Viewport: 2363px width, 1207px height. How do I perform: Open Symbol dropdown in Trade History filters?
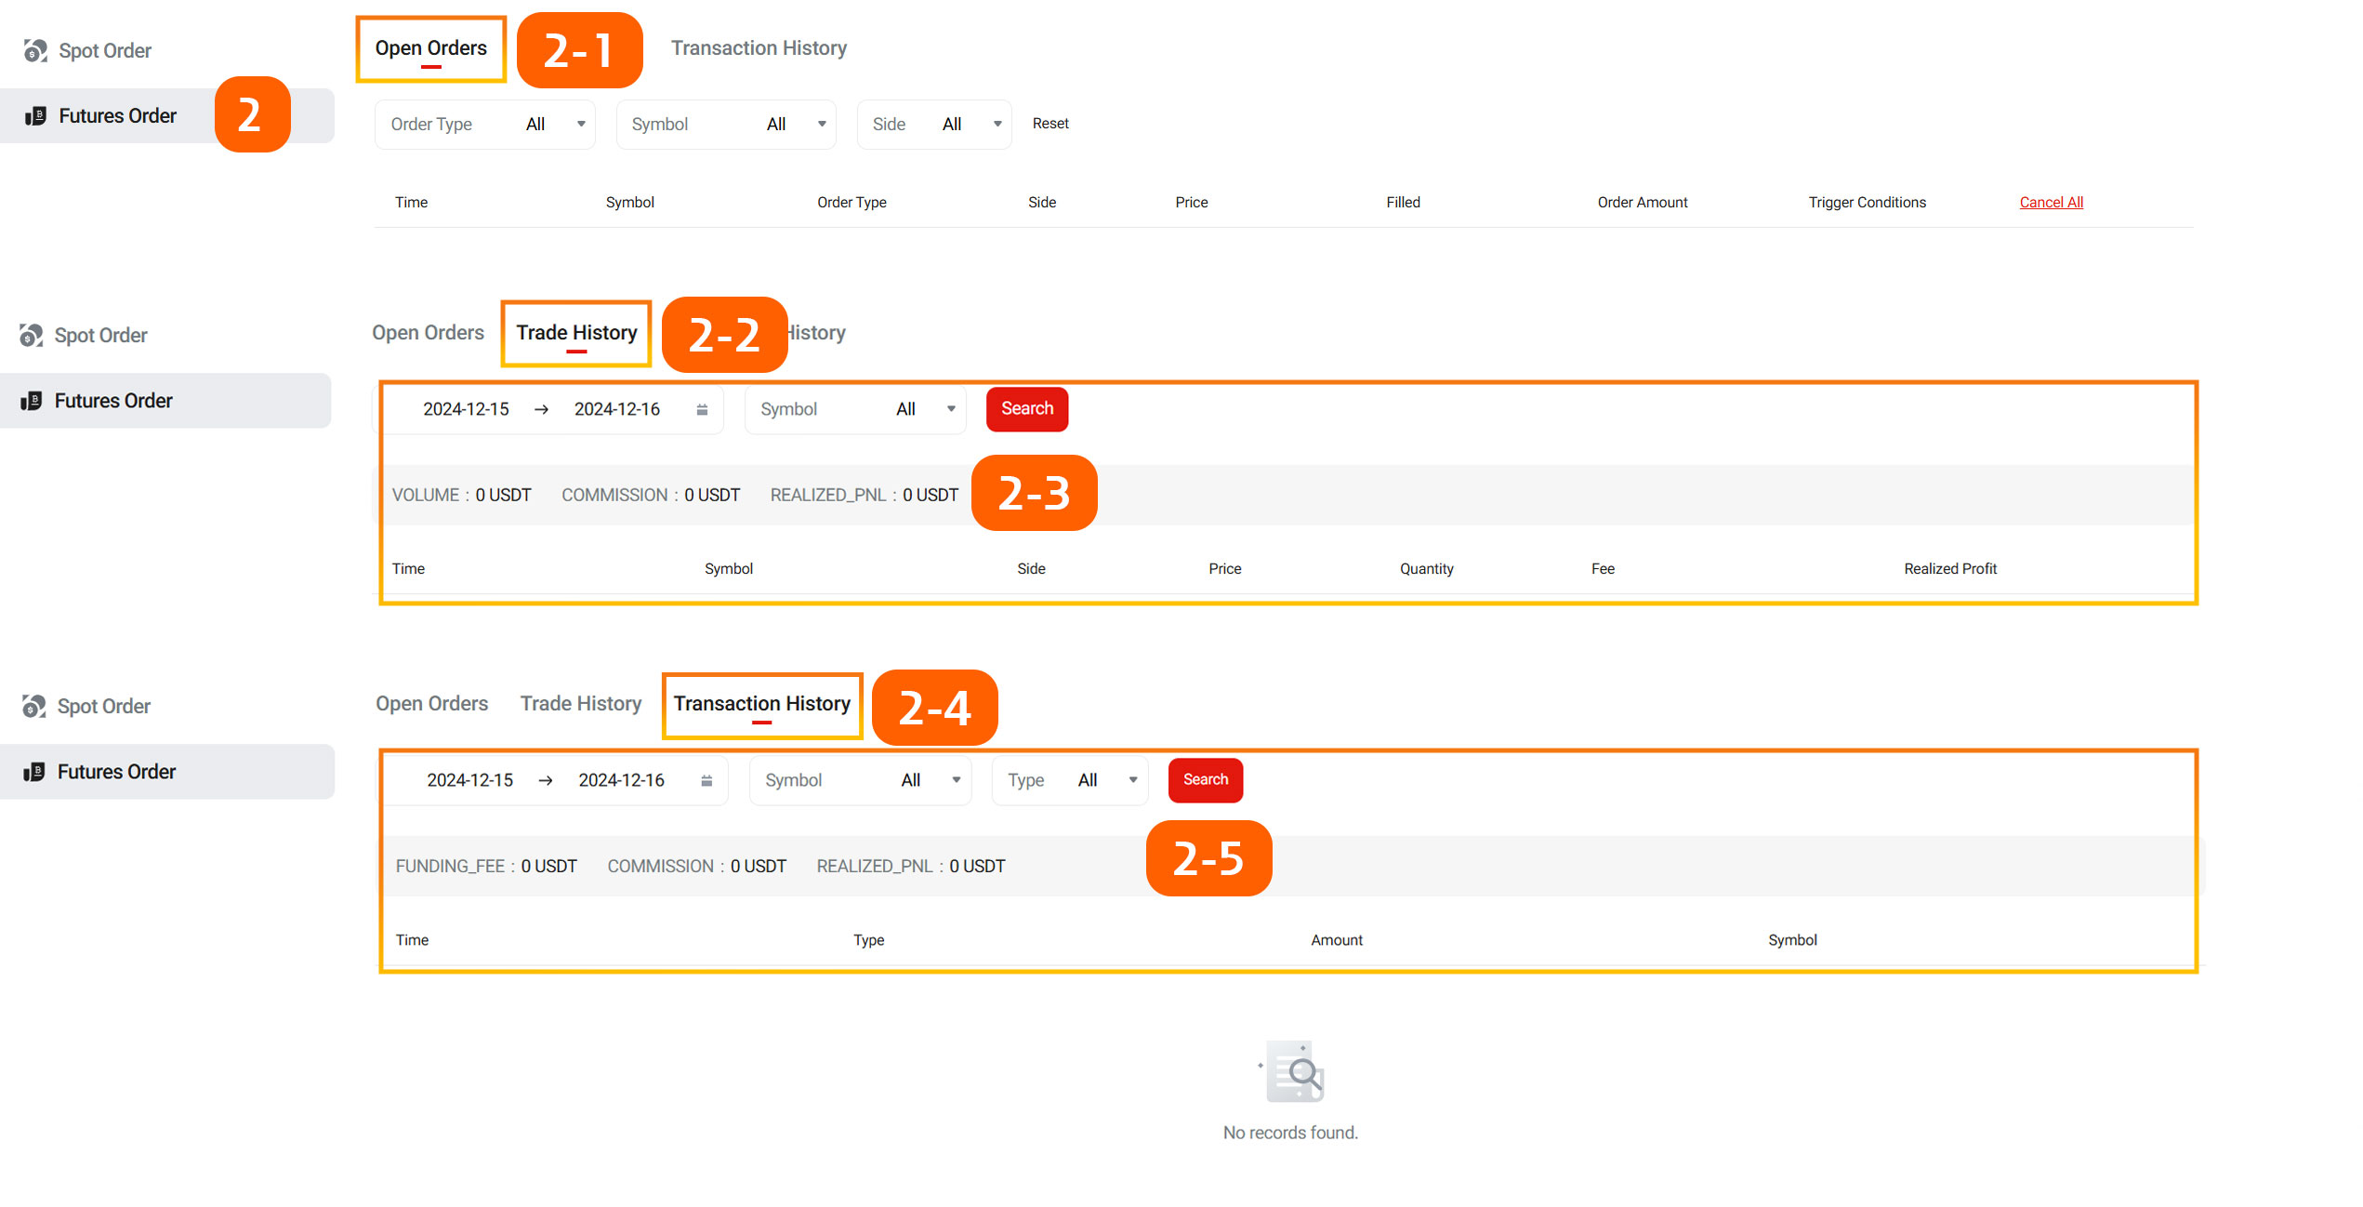(x=855, y=409)
